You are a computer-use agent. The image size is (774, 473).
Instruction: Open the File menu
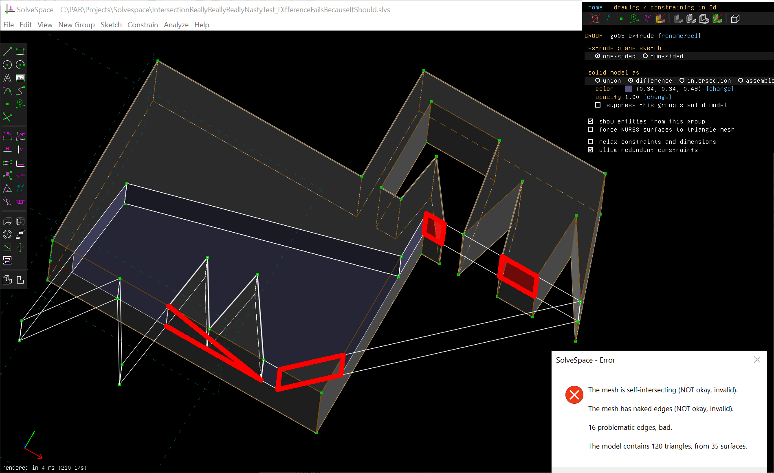coord(9,25)
